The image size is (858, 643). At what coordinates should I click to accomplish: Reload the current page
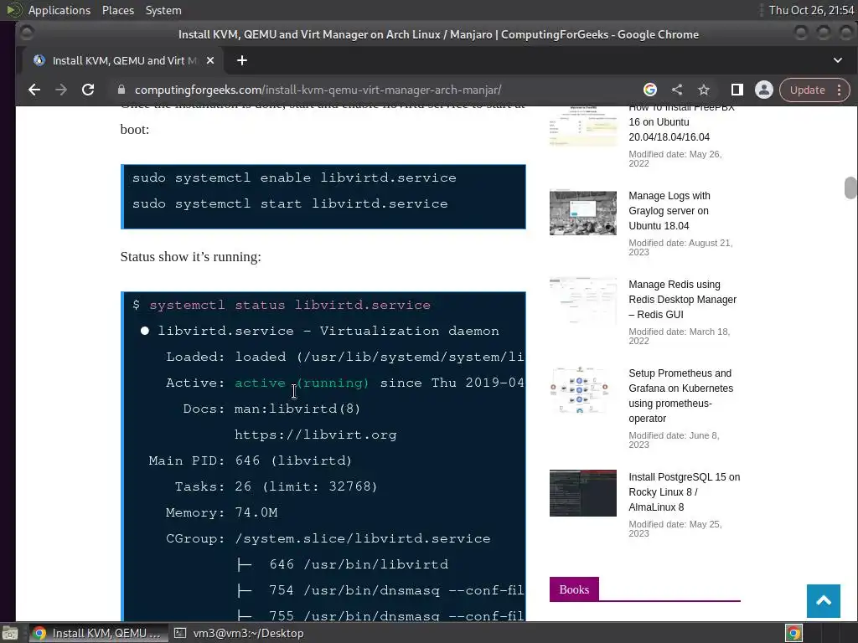point(88,90)
